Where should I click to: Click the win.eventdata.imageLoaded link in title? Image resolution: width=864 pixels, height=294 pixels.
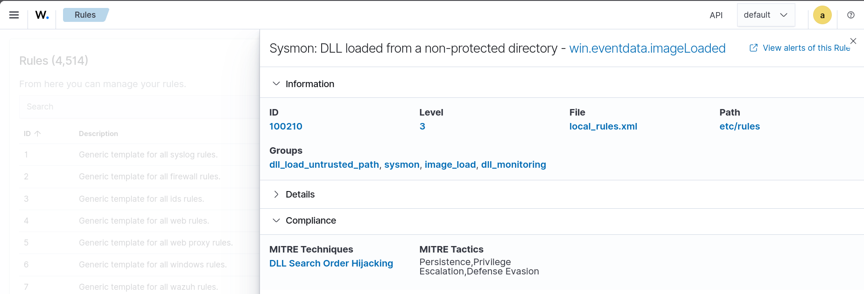[647, 48]
